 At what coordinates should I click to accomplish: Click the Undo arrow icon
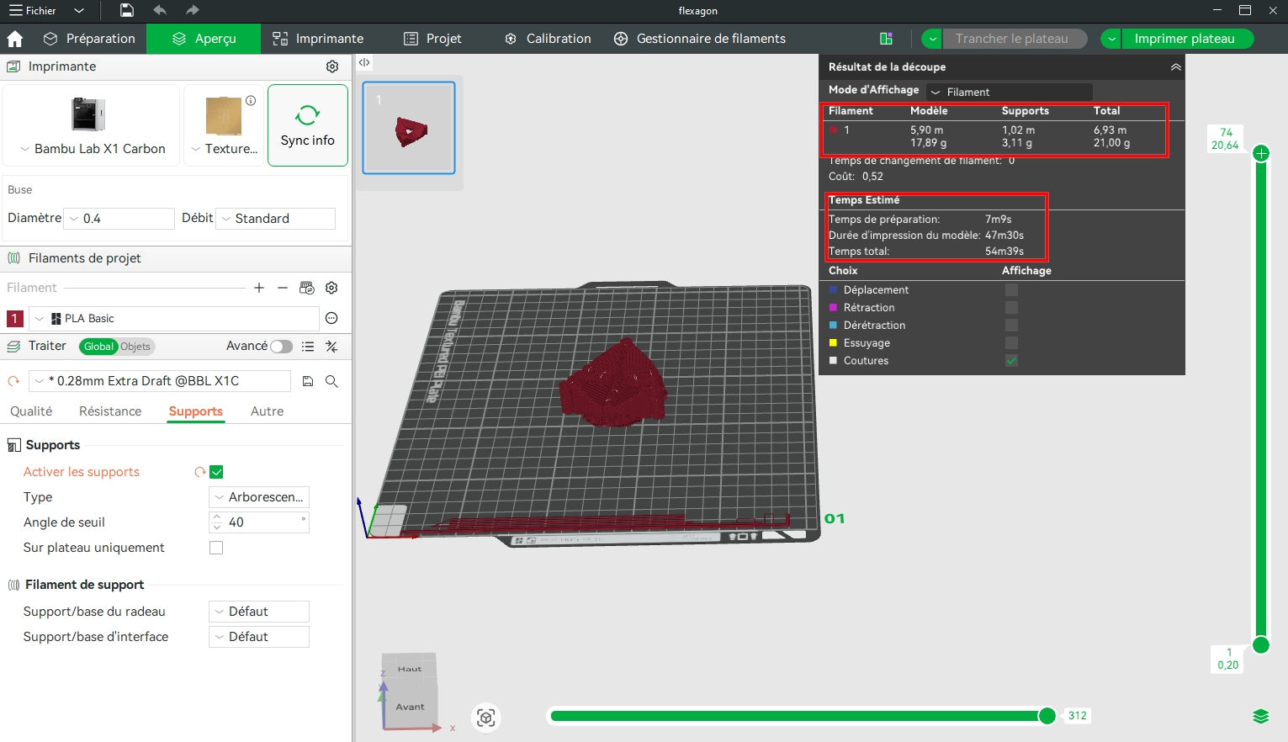click(x=160, y=10)
